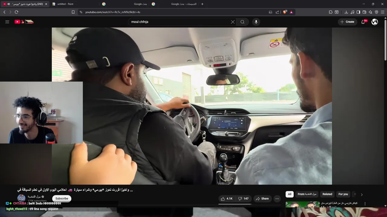The width and height of the screenshot is (387, 217).
Task: Switch to the untitled - Paint tab
Action: click(75, 4)
